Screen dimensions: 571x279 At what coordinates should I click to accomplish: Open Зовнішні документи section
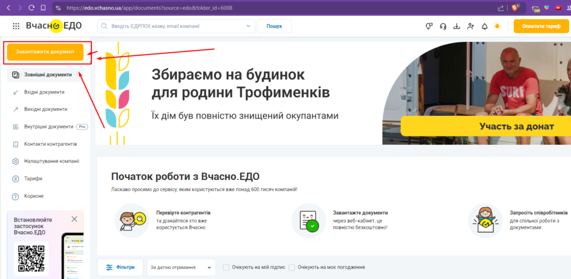pos(46,75)
